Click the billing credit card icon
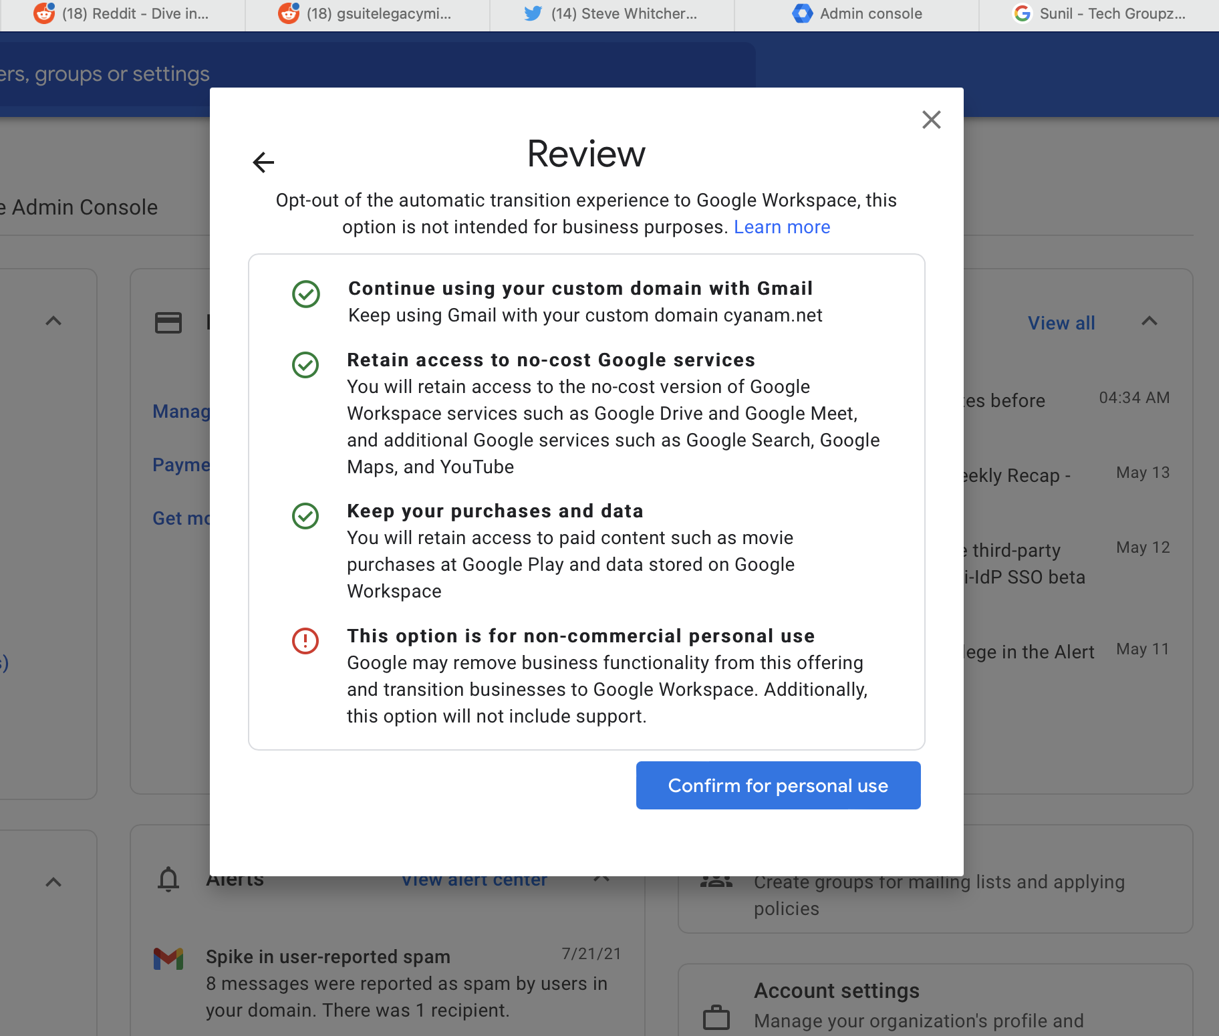Viewport: 1219px width, 1036px height. coord(168,323)
